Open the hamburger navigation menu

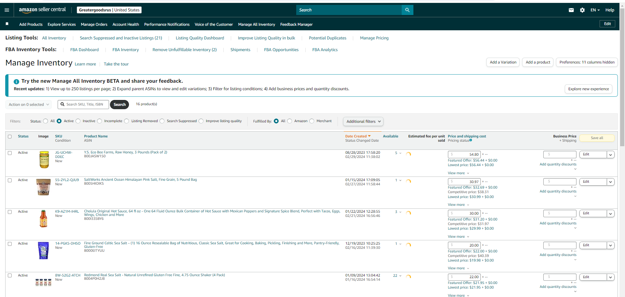7,10
